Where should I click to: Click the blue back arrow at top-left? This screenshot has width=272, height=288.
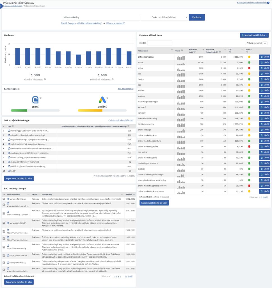click(x=1, y=6)
